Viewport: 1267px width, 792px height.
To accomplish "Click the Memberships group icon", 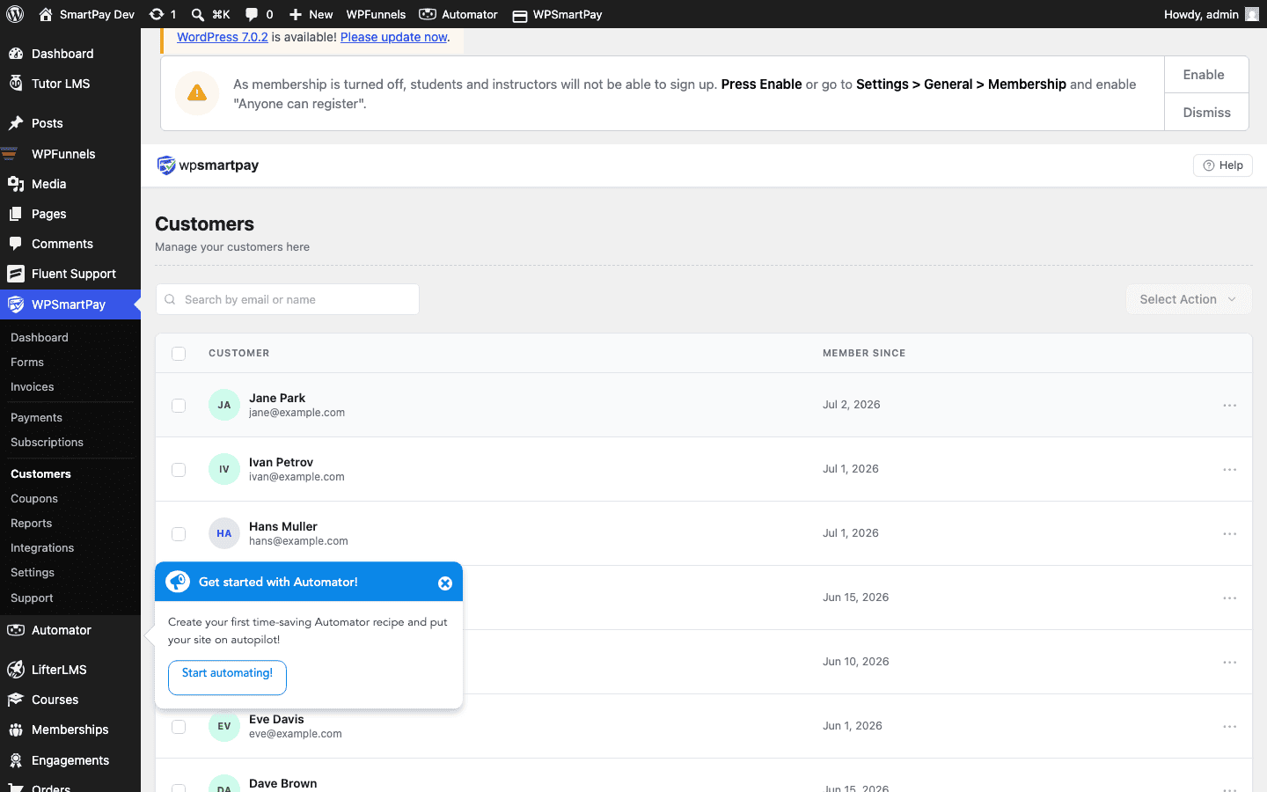I will pyautogui.click(x=16, y=730).
